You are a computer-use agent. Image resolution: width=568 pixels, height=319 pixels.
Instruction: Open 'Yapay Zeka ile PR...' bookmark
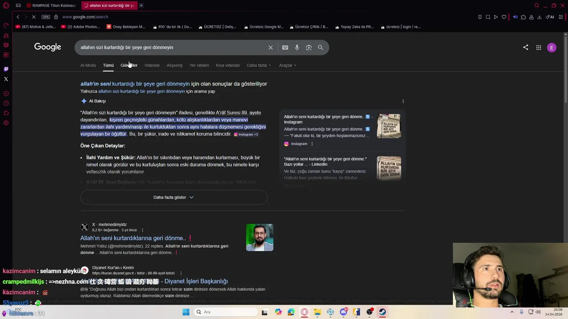(x=355, y=27)
